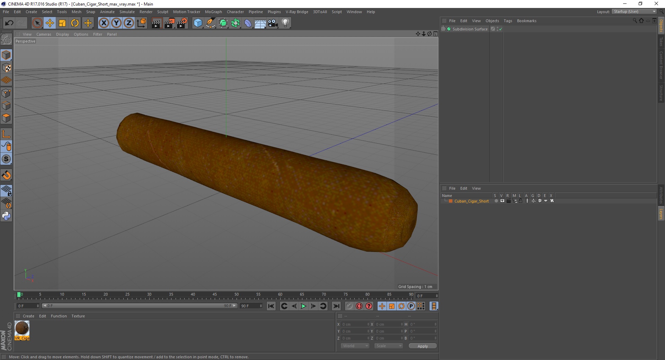The image size is (665, 360).
Task: Toggle Cuban_Cigar_Short layer lock icon
Action: click(521, 201)
